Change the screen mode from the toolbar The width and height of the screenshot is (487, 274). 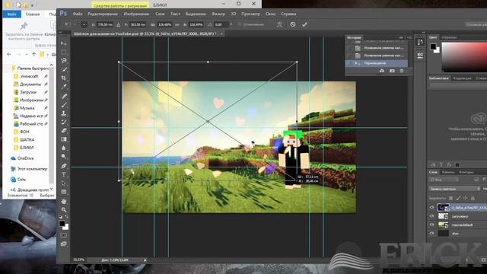pos(64,244)
